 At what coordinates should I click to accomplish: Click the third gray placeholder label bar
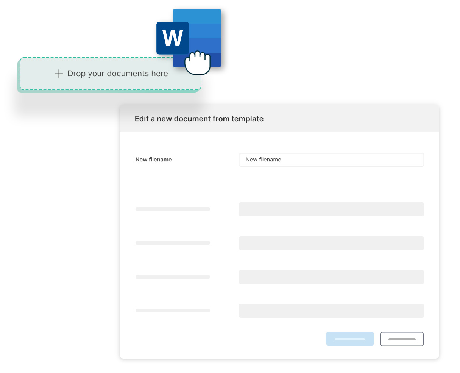point(173,277)
